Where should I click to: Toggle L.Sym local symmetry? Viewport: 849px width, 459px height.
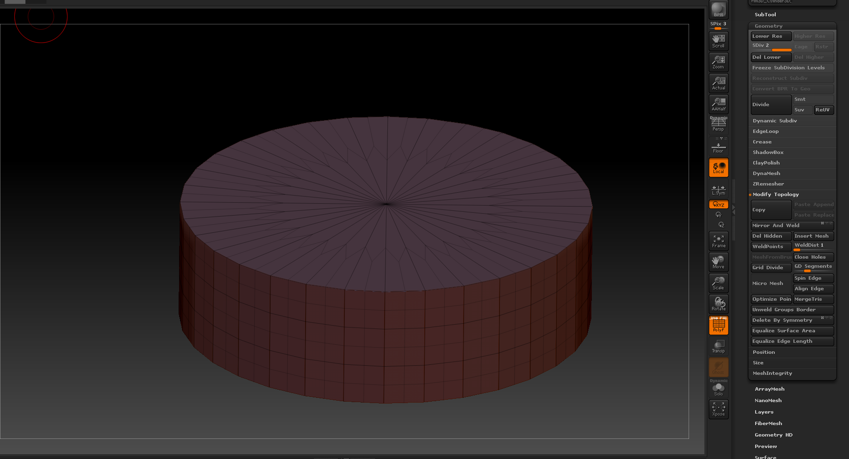click(718, 190)
